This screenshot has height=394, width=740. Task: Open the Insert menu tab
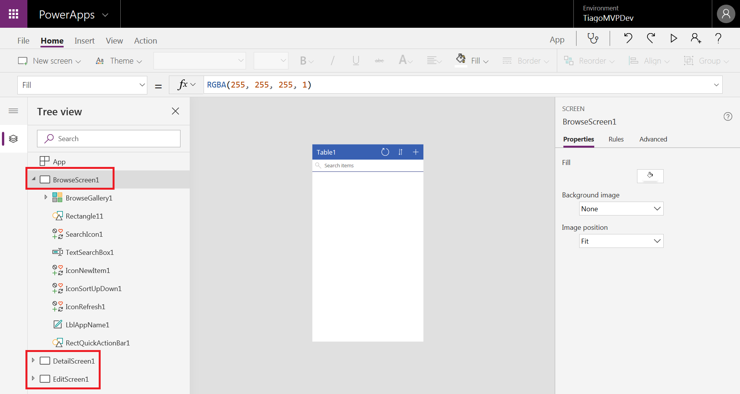pos(84,41)
